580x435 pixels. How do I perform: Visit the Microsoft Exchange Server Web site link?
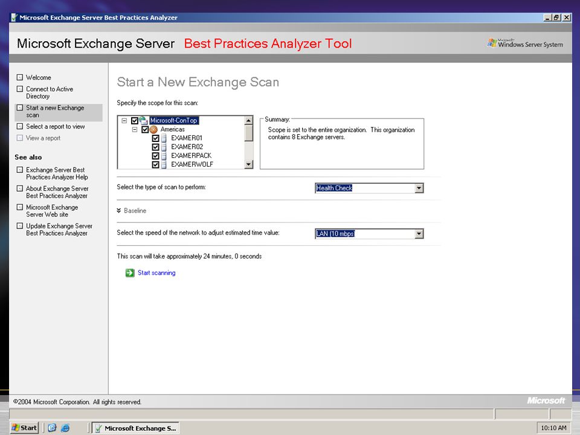[52, 211]
